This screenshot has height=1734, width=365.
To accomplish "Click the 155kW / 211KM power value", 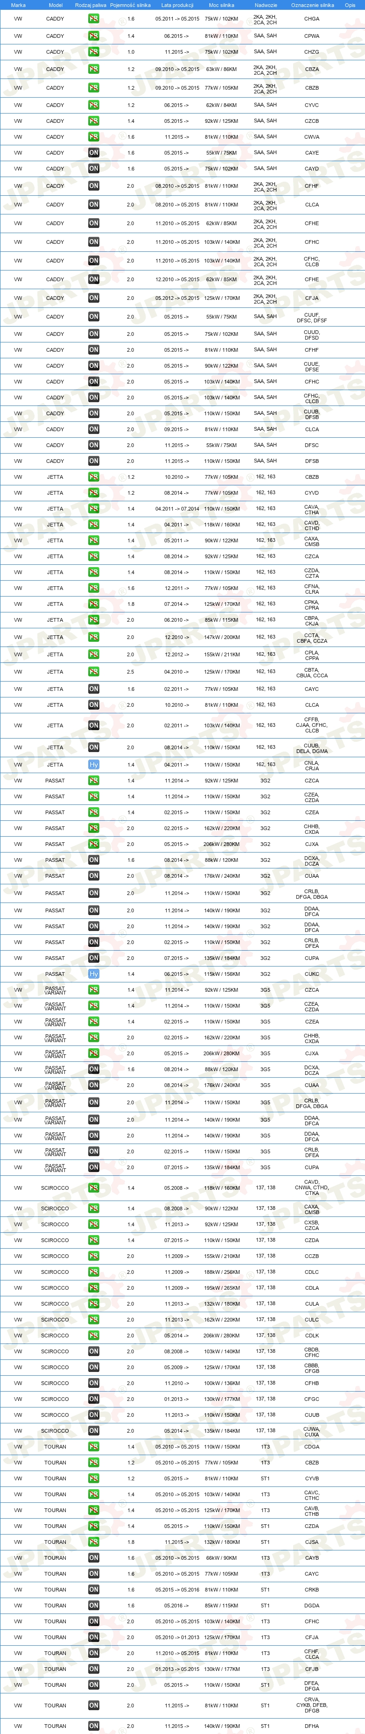I will coord(221,654).
